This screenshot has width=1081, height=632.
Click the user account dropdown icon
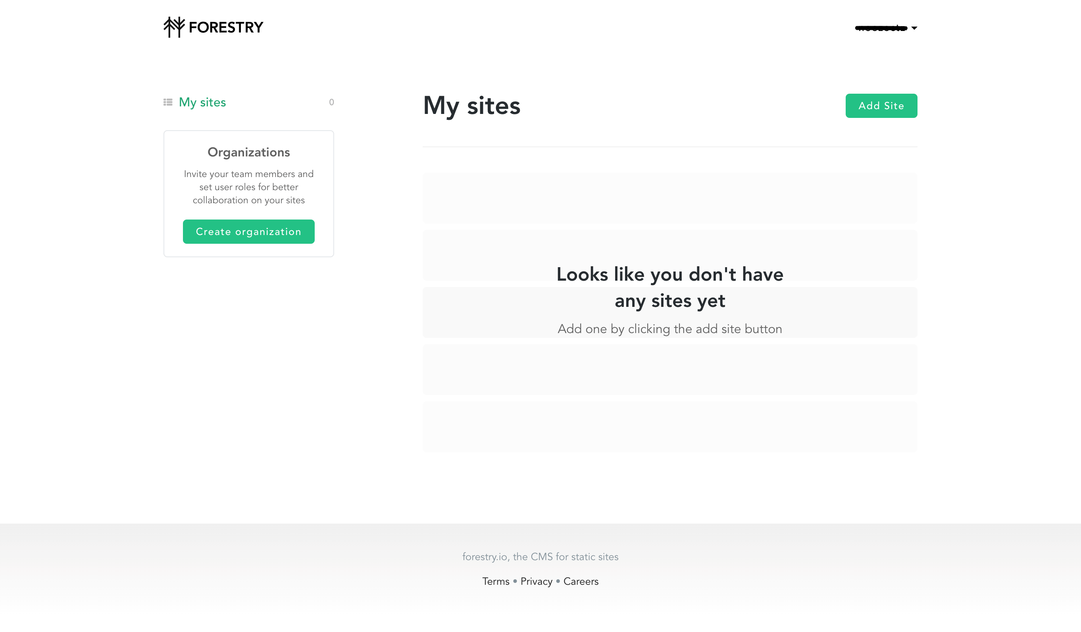pyautogui.click(x=915, y=28)
